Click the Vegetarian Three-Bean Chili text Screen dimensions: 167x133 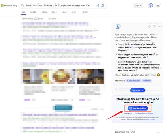132,57
